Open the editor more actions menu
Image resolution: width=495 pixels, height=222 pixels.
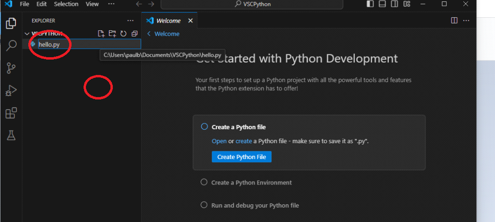click(x=466, y=21)
